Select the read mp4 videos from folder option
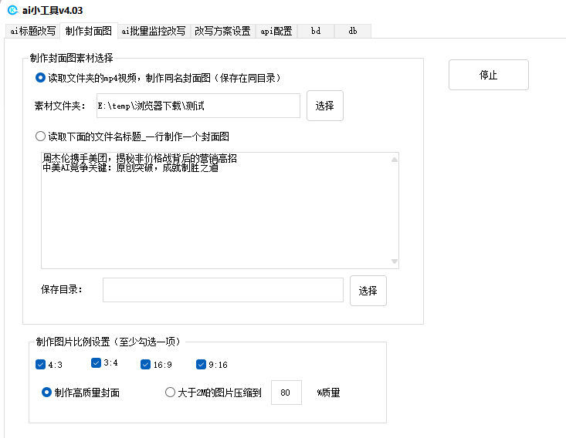 point(41,78)
